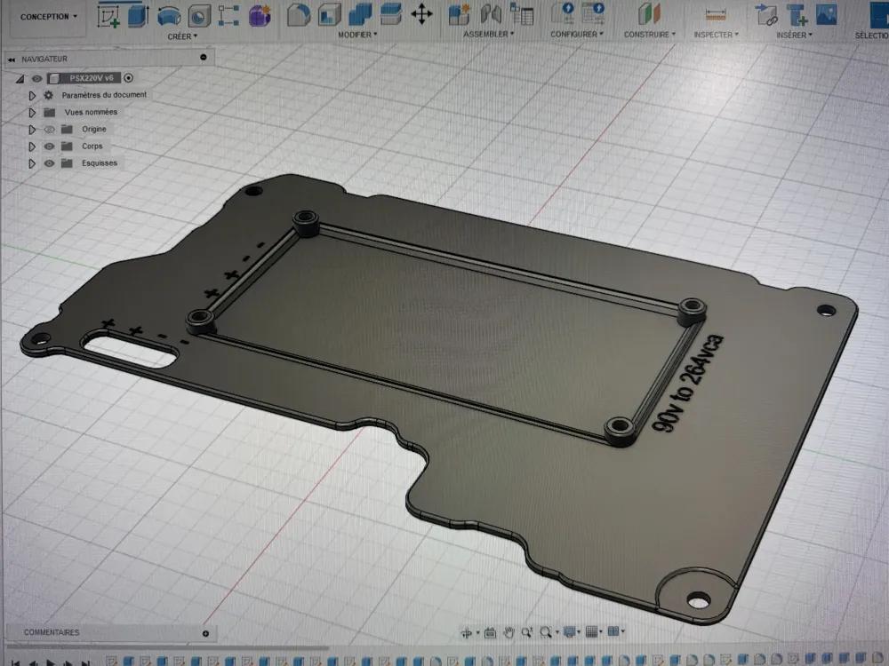Select the Shell tool
This screenshot has width=889, height=666.
pyautogui.click(x=329, y=15)
